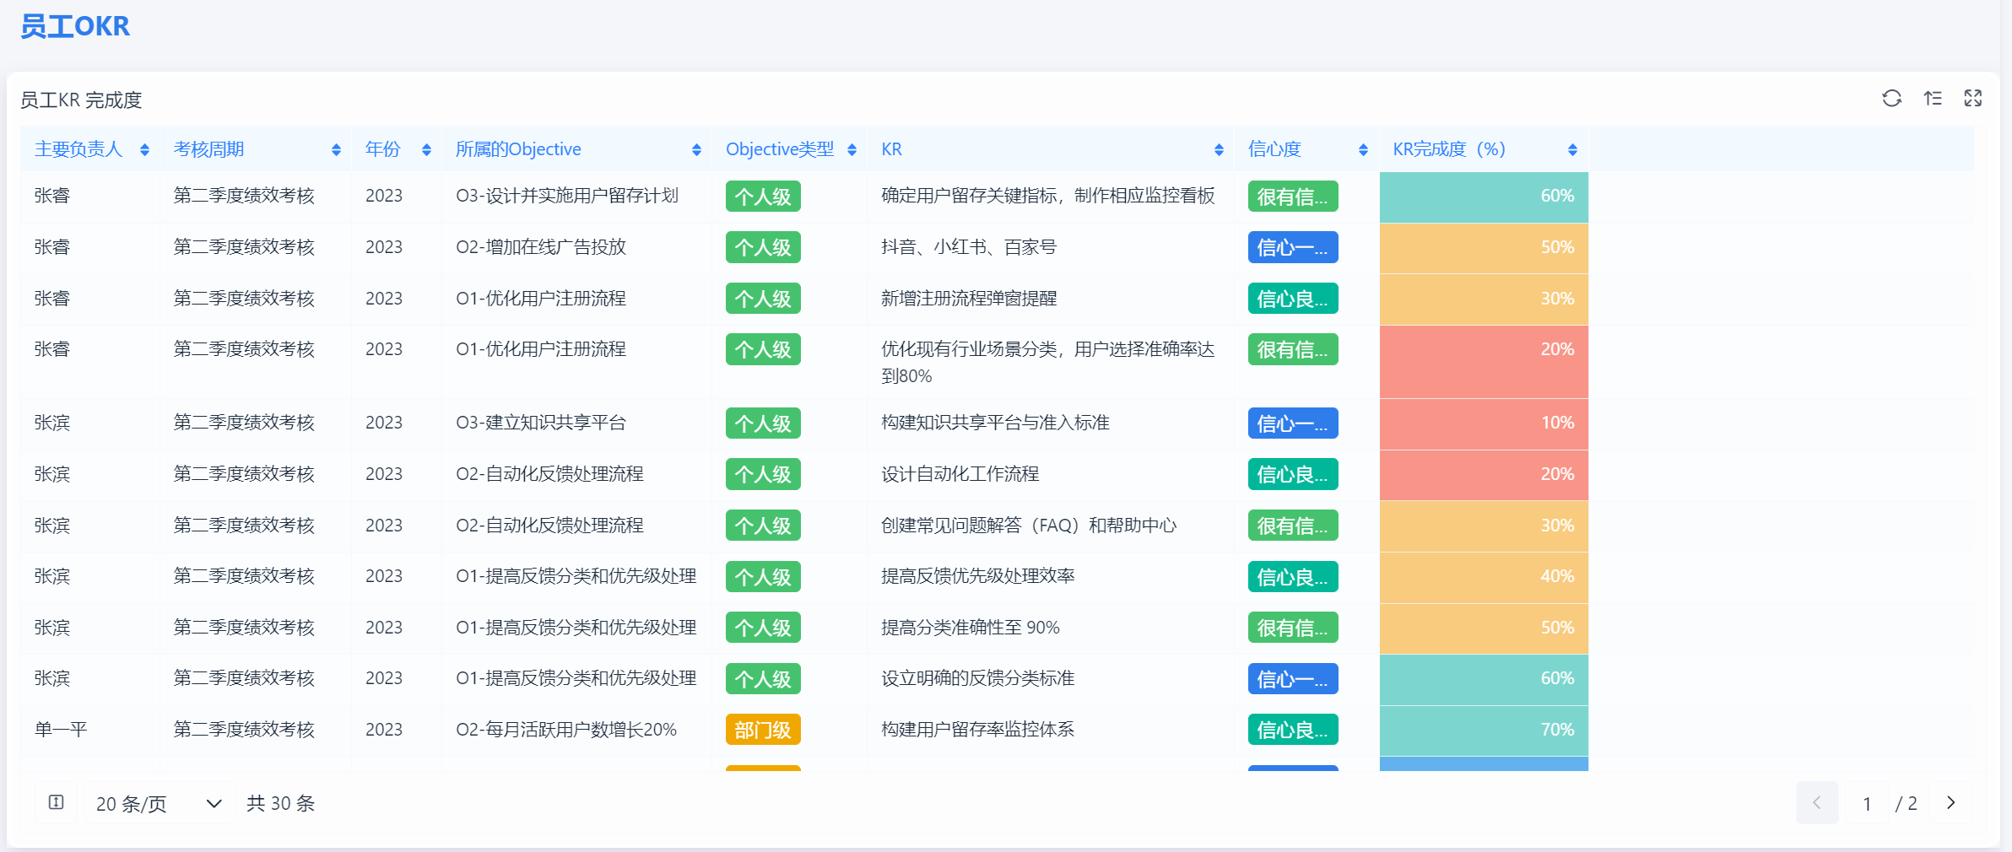This screenshot has width=2012, height=852.
Task: Click 信心一... tag in 构建知识共享平台 row
Action: click(x=1292, y=423)
